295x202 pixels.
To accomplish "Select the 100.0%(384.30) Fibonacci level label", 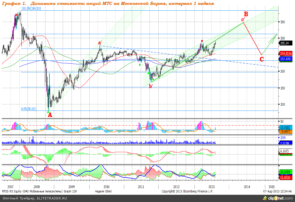I will [x=31, y=9].
